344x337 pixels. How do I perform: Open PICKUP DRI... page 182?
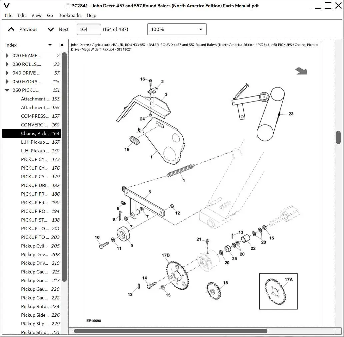[x=31, y=185]
